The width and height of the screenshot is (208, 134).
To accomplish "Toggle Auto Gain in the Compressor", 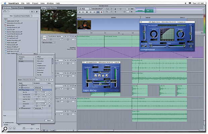I will tap(191, 46).
